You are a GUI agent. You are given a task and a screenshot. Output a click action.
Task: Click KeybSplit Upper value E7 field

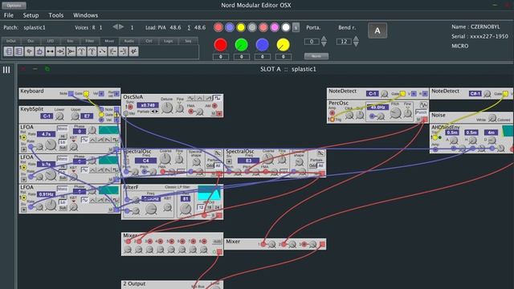(x=87, y=116)
